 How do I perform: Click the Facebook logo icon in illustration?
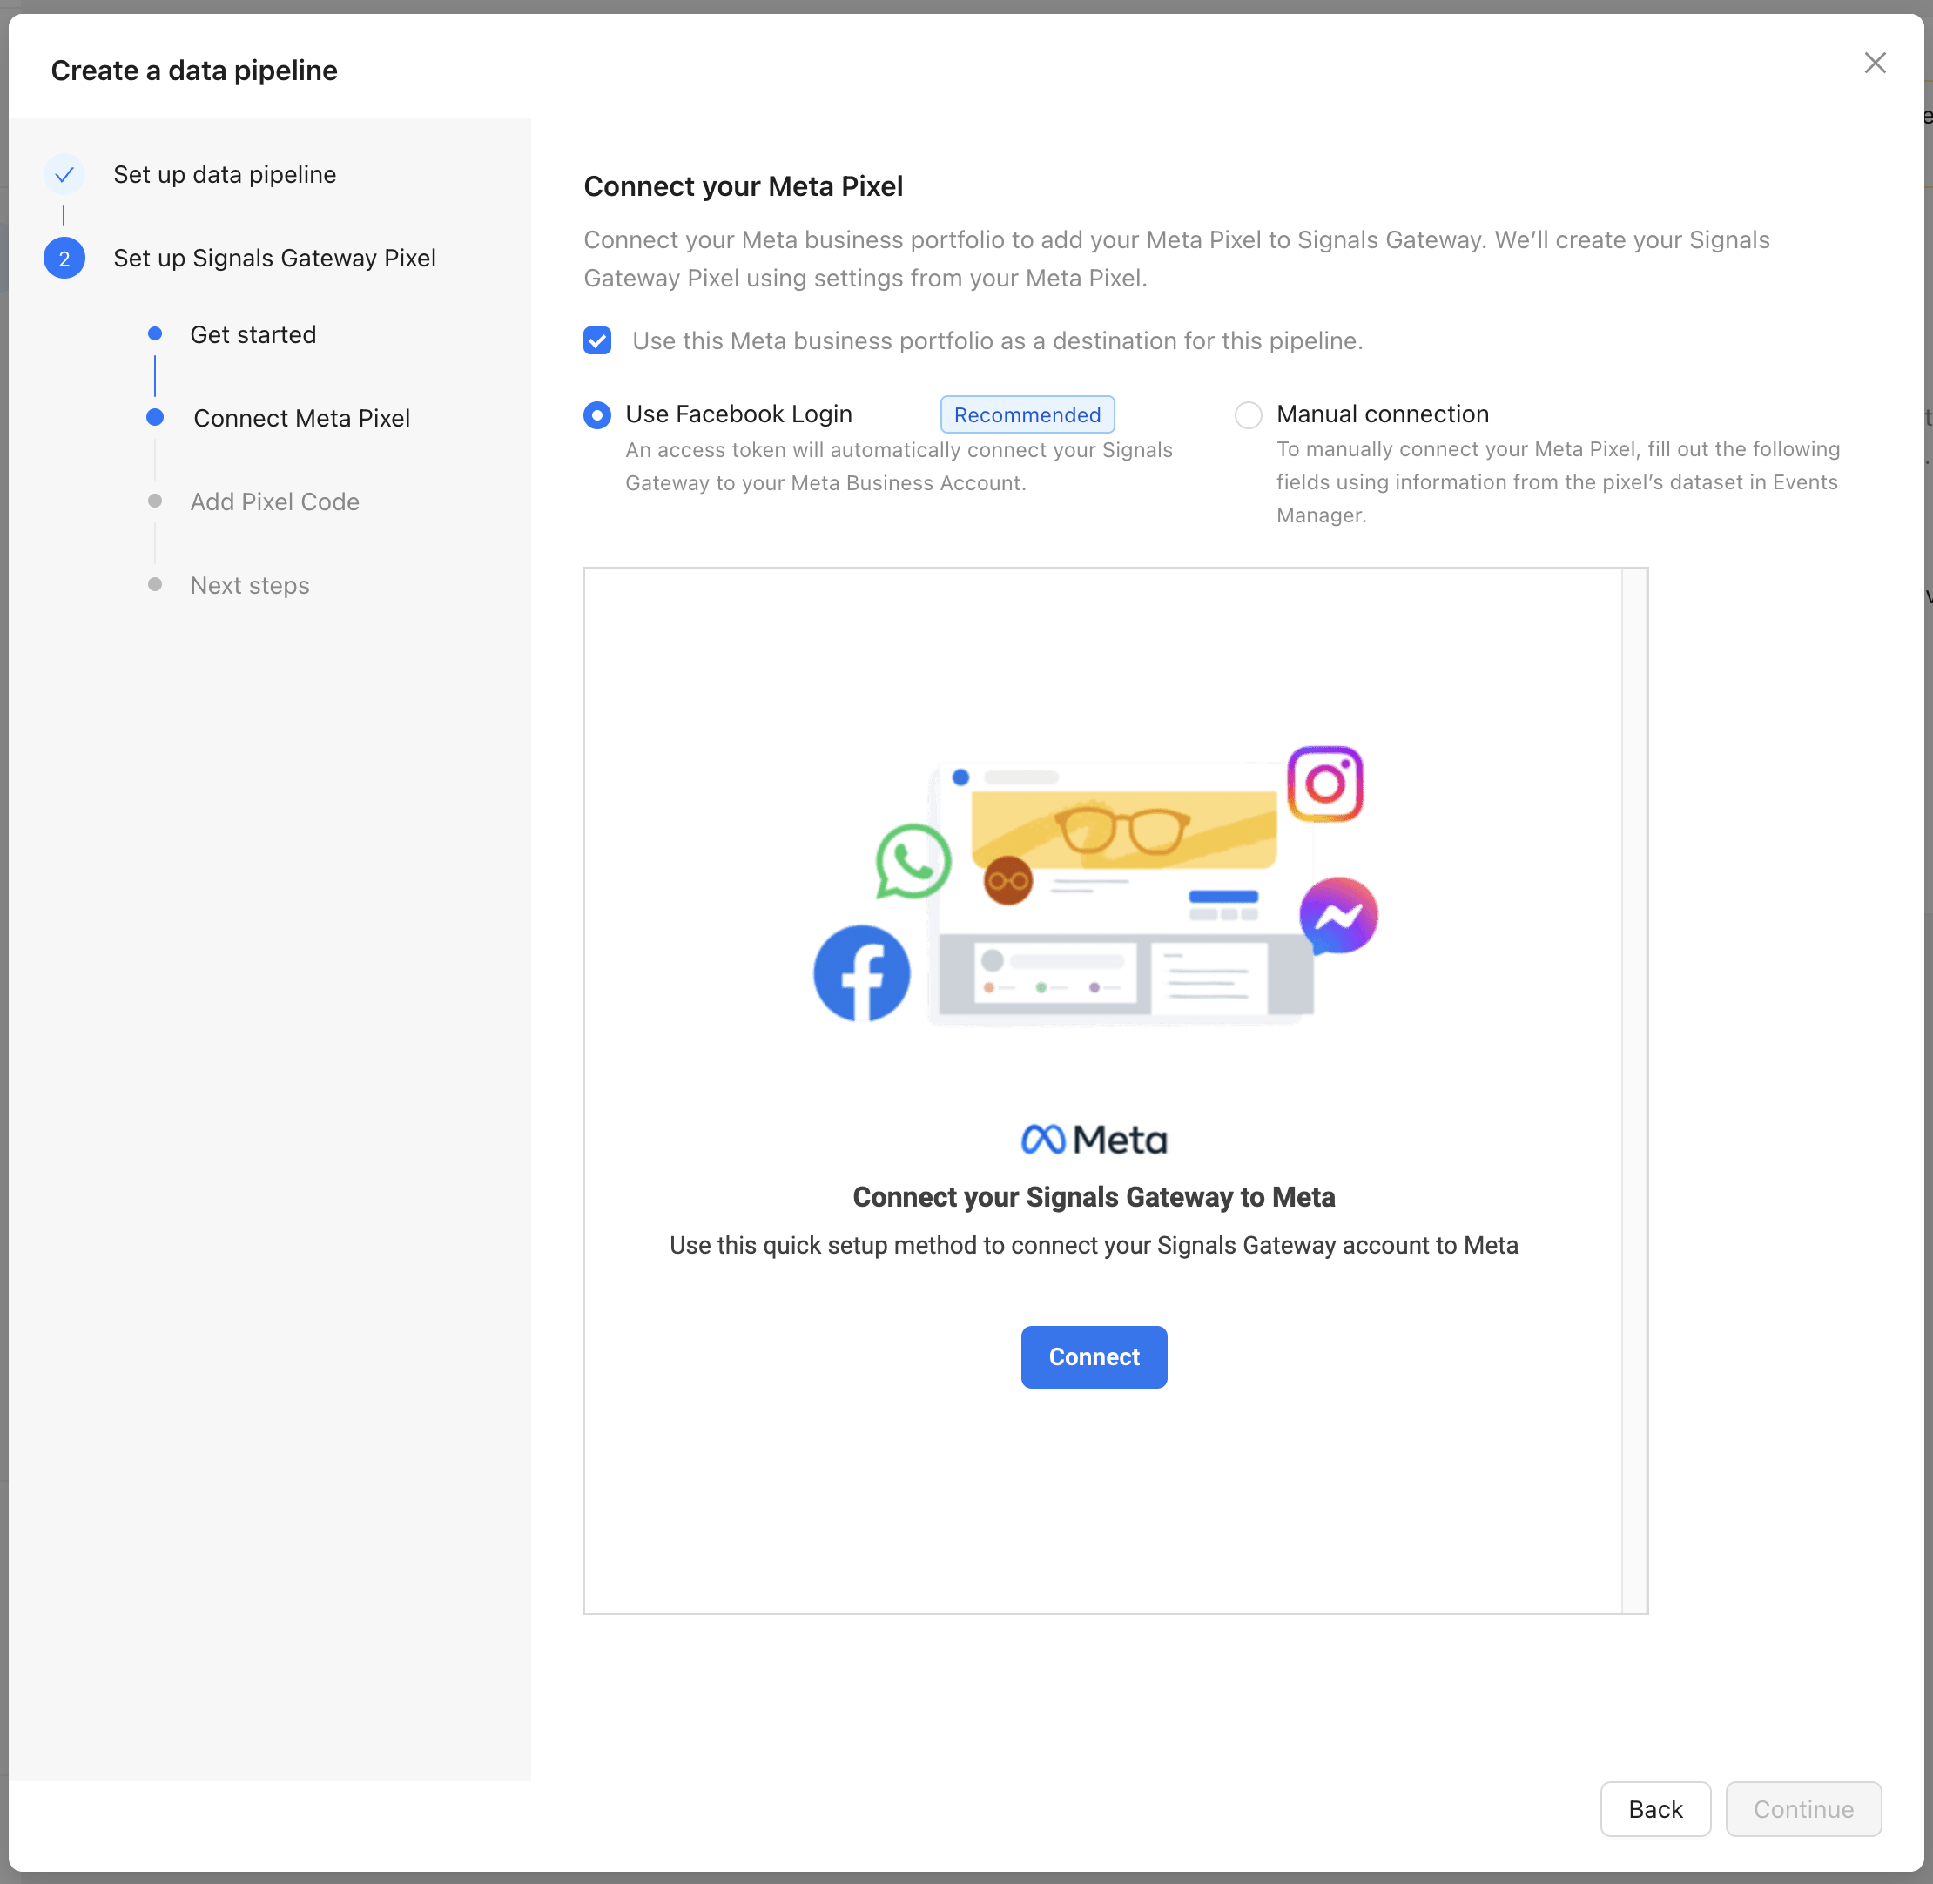[861, 972]
